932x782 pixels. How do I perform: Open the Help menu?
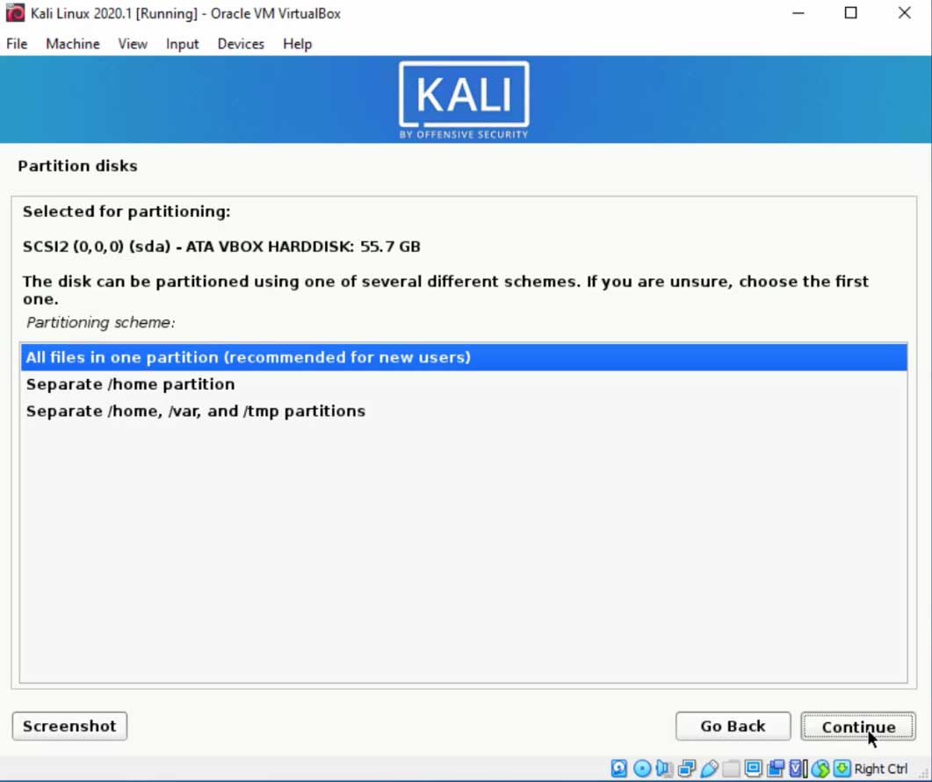point(297,44)
